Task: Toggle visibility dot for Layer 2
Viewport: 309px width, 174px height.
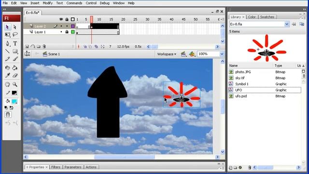Action: point(61,26)
